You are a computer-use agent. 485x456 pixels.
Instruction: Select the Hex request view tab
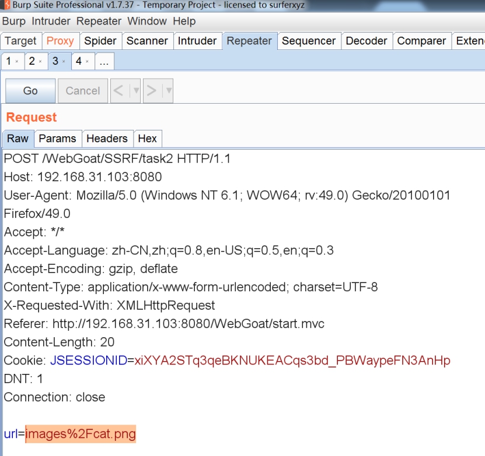click(148, 139)
